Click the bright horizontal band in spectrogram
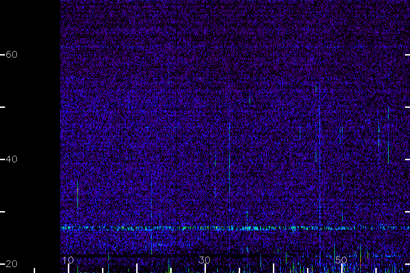Image resolution: width=410 pixels, height=273 pixels. 235,228
